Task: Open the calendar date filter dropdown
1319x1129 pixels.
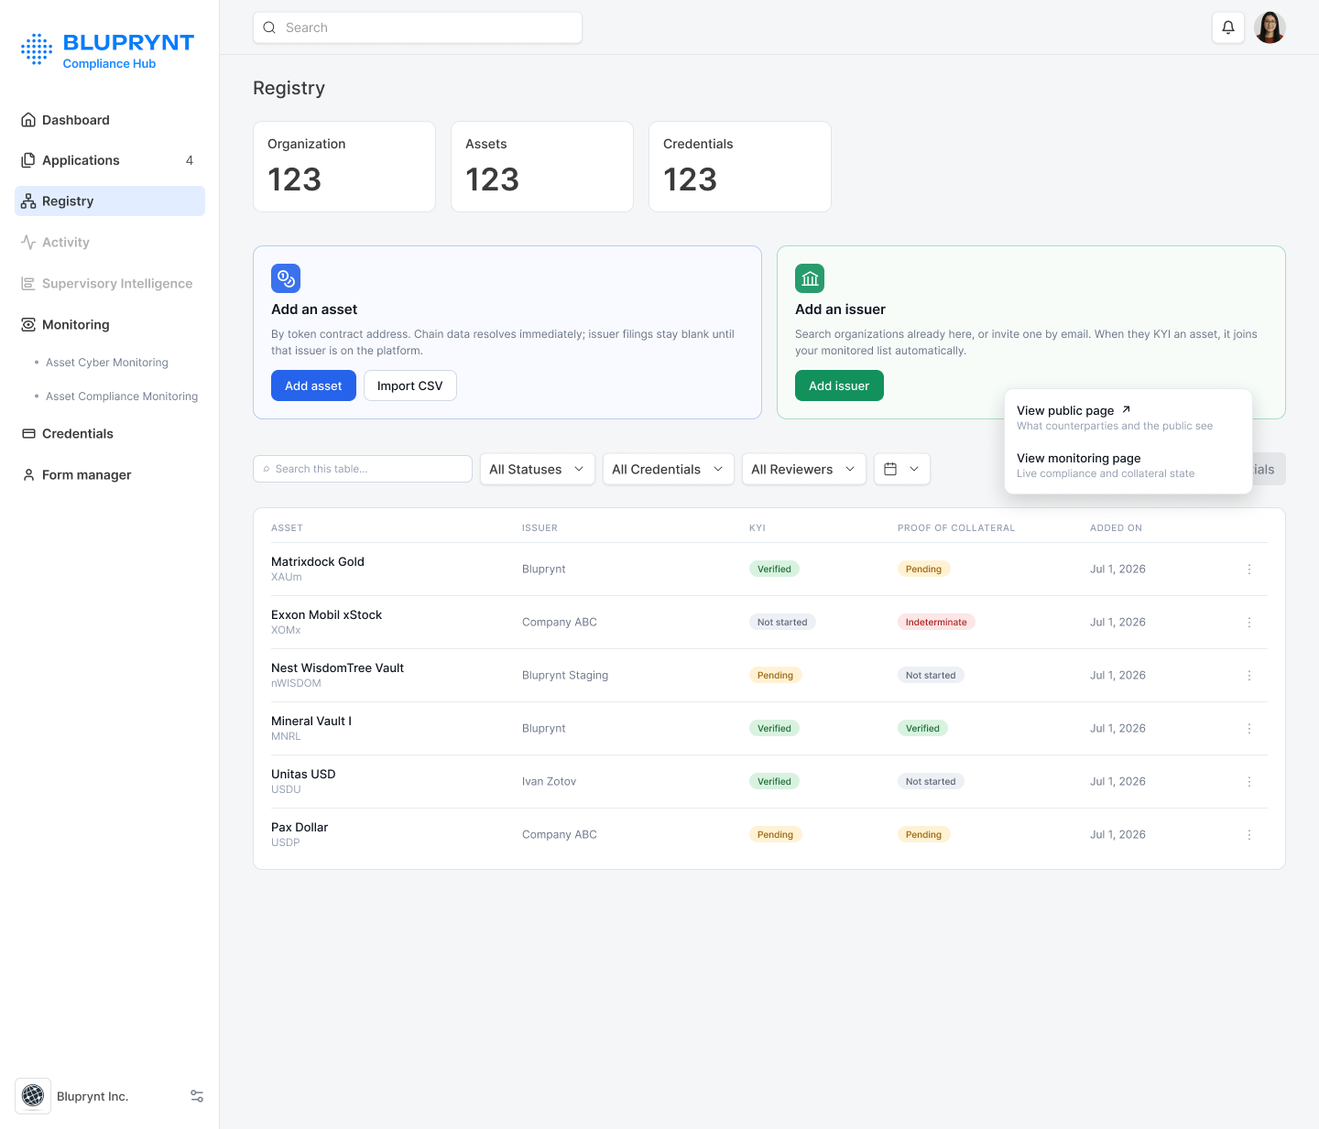Action: tap(902, 469)
